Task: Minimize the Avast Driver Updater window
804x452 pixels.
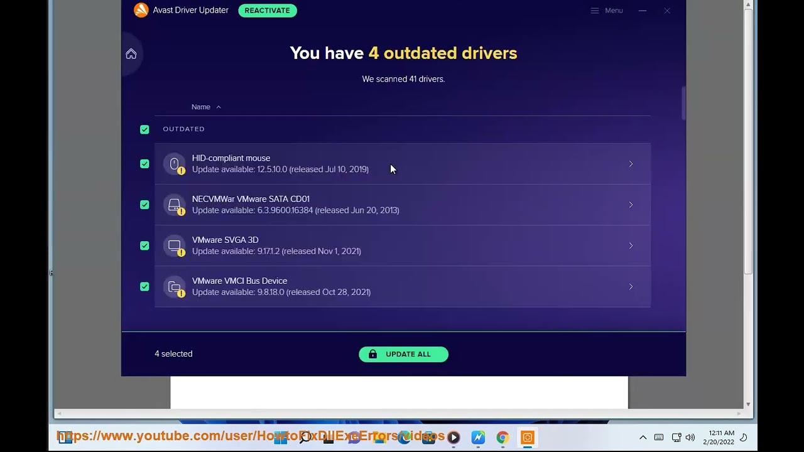Action: [x=643, y=11]
